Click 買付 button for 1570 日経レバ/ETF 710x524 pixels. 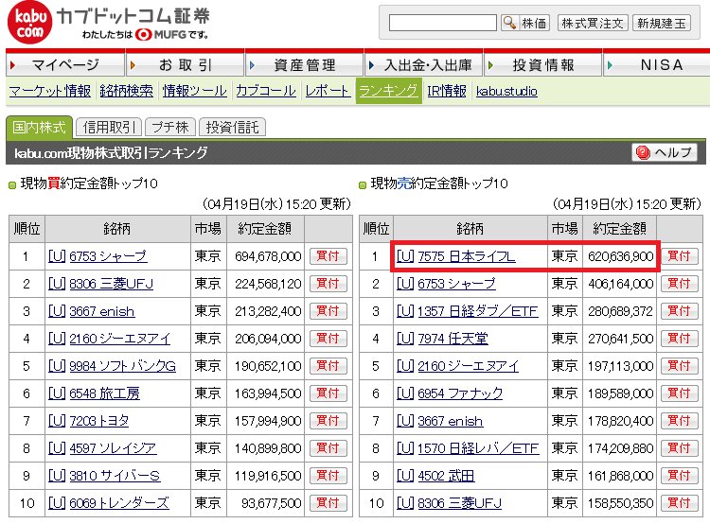click(x=679, y=448)
